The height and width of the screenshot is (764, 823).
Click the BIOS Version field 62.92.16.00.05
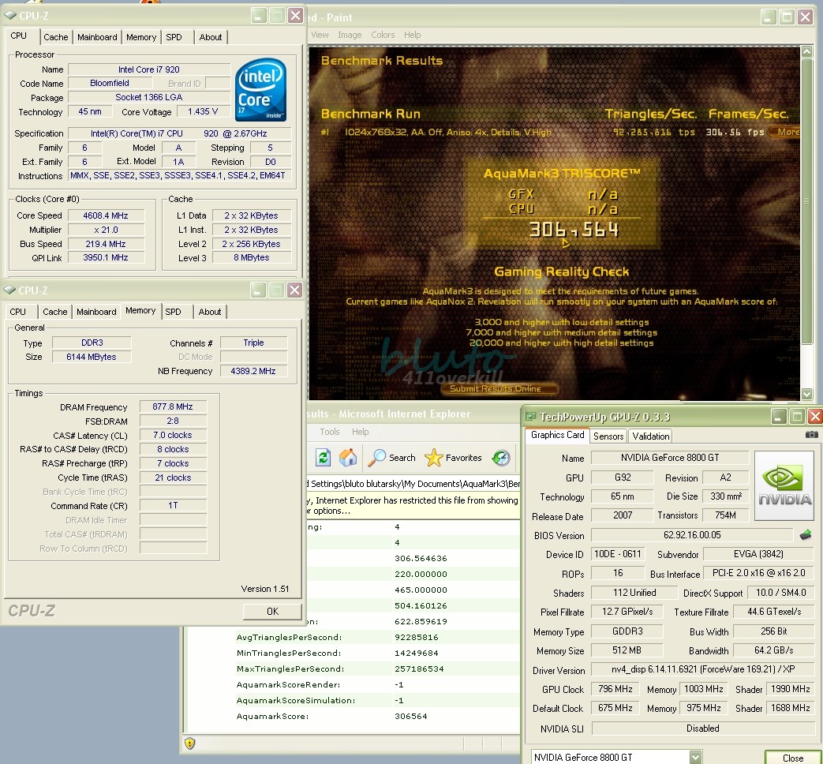click(x=692, y=535)
